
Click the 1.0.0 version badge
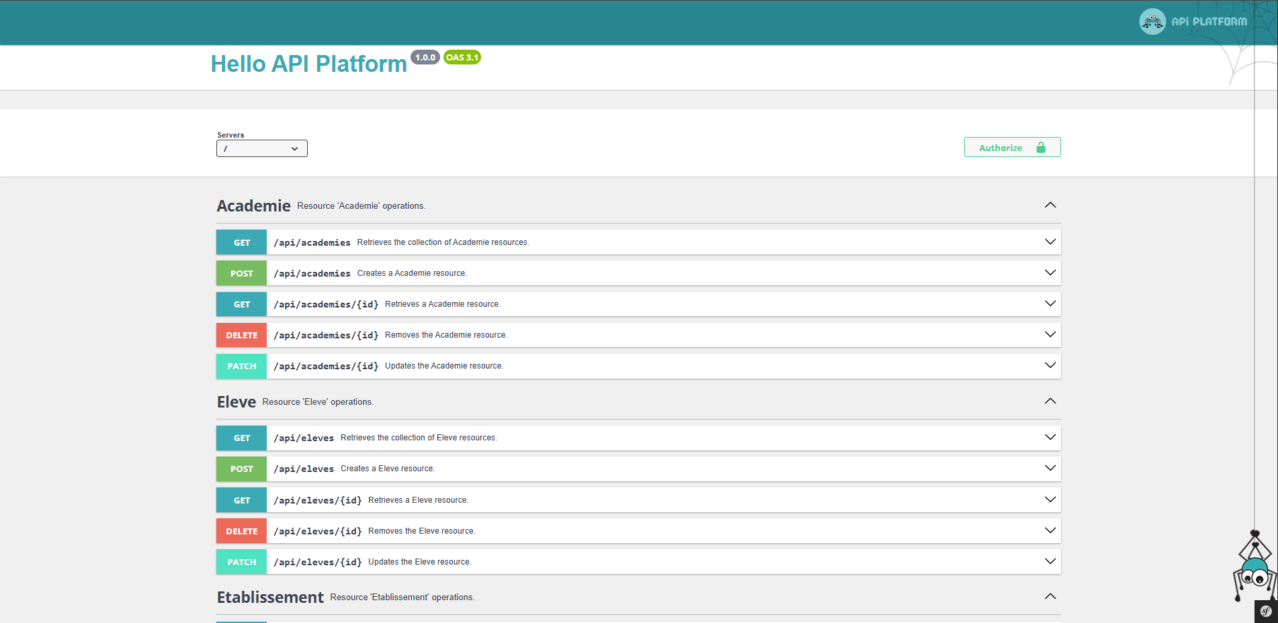425,57
